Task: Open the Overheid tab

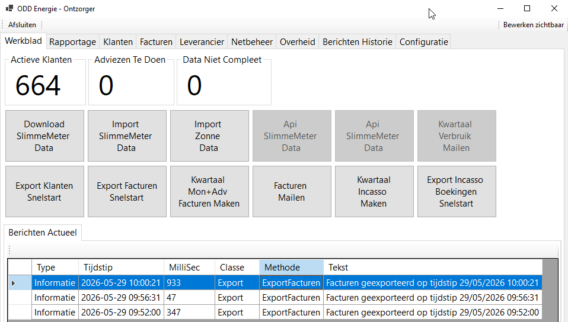Action: tap(298, 42)
